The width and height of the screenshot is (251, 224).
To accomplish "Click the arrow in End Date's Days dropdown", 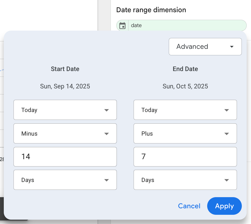I will click(x=227, y=180).
